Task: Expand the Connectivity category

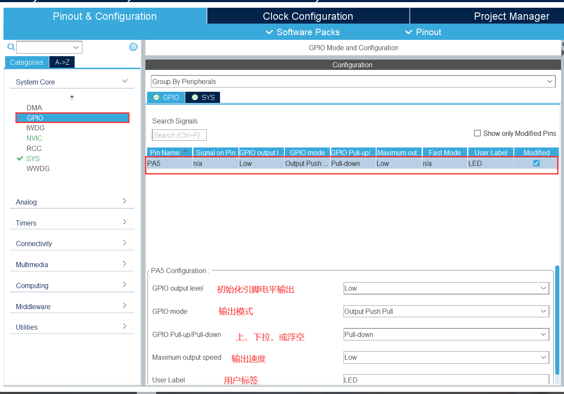Action: click(72, 244)
